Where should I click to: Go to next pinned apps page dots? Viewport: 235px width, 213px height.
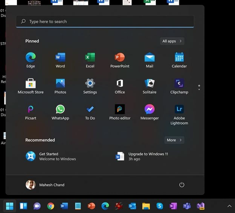tap(199, 87)
